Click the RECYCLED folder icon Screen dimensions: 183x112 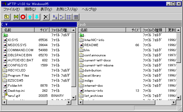[5, 70]
